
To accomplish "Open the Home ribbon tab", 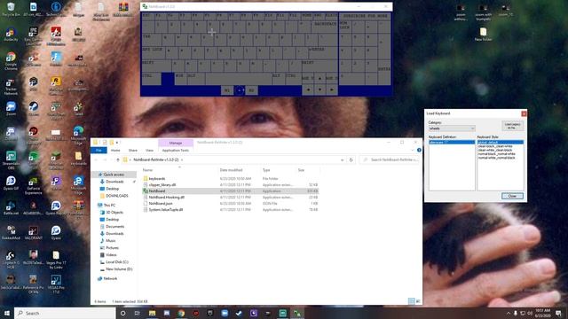I will [115, 150].
